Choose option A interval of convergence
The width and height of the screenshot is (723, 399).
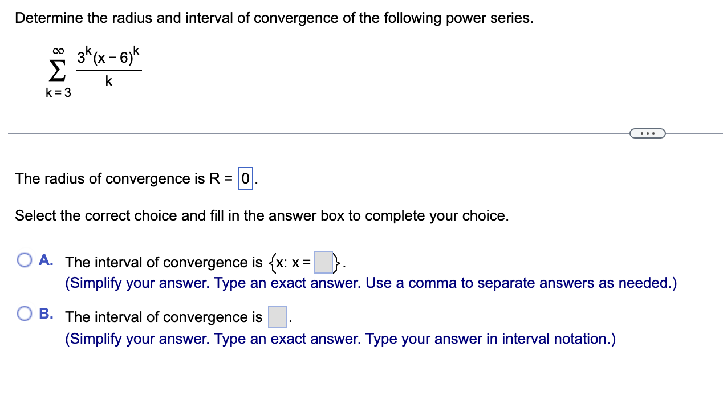(24, 260)
